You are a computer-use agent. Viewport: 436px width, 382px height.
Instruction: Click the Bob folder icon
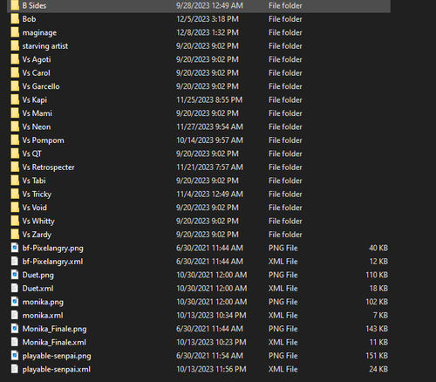(15, 19)
